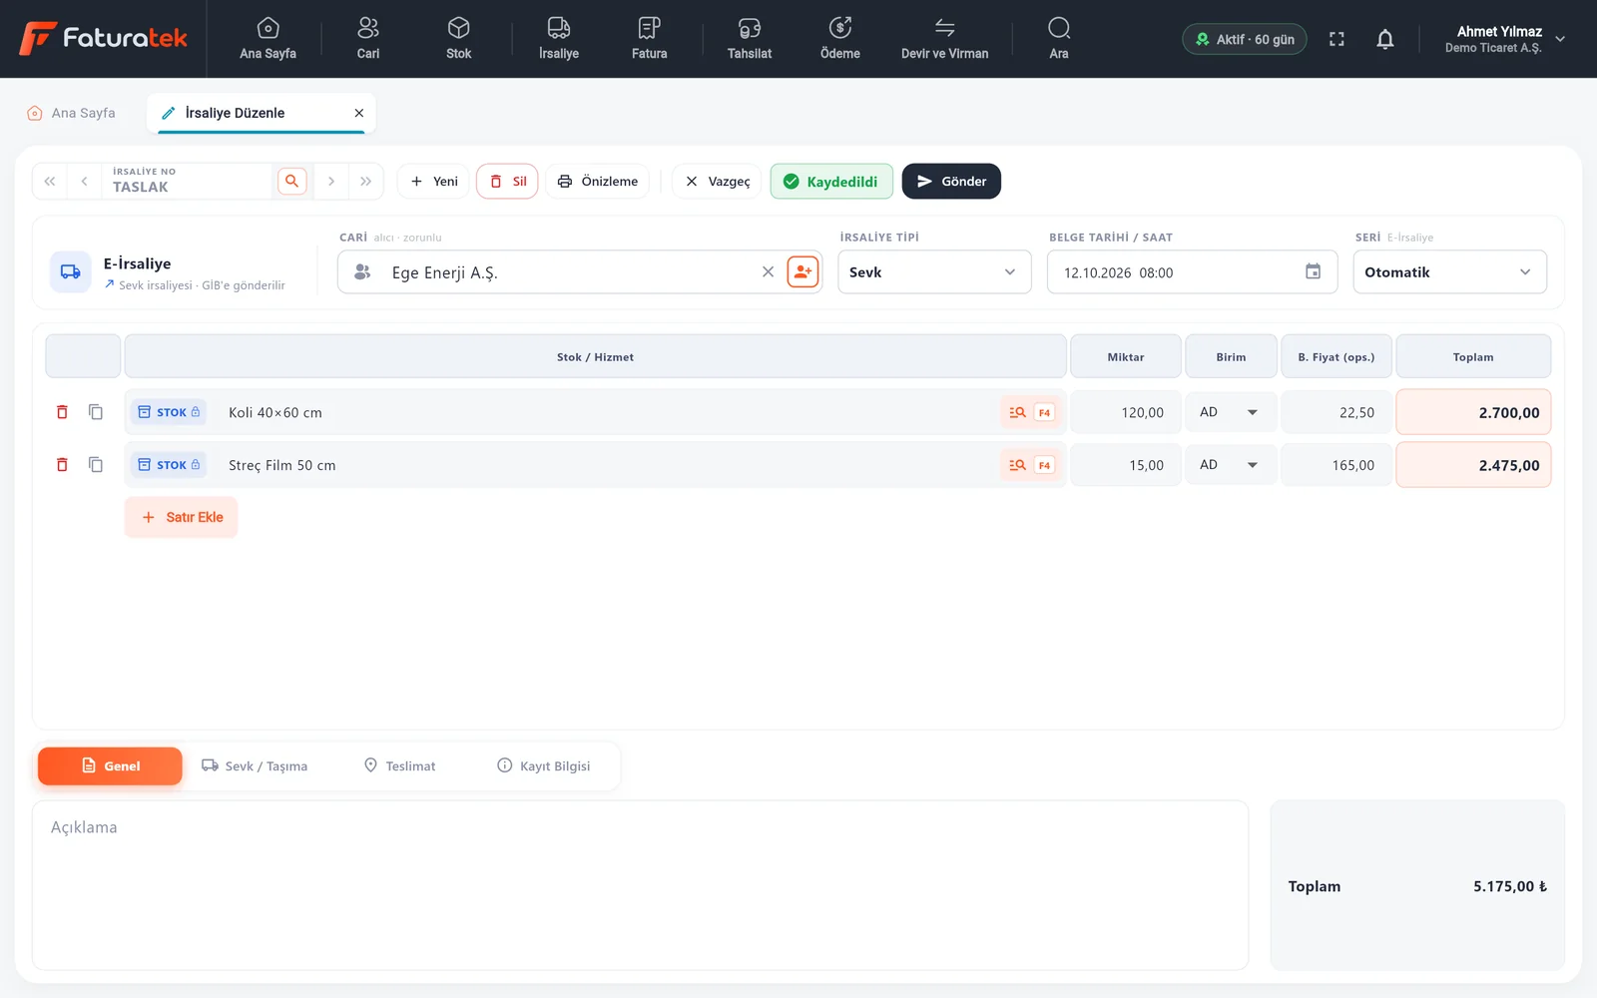This screenshot has height=998, width=1597.
Task: Switch to Kayıt Bilgisi tab
Action: (x=544, y=765)
